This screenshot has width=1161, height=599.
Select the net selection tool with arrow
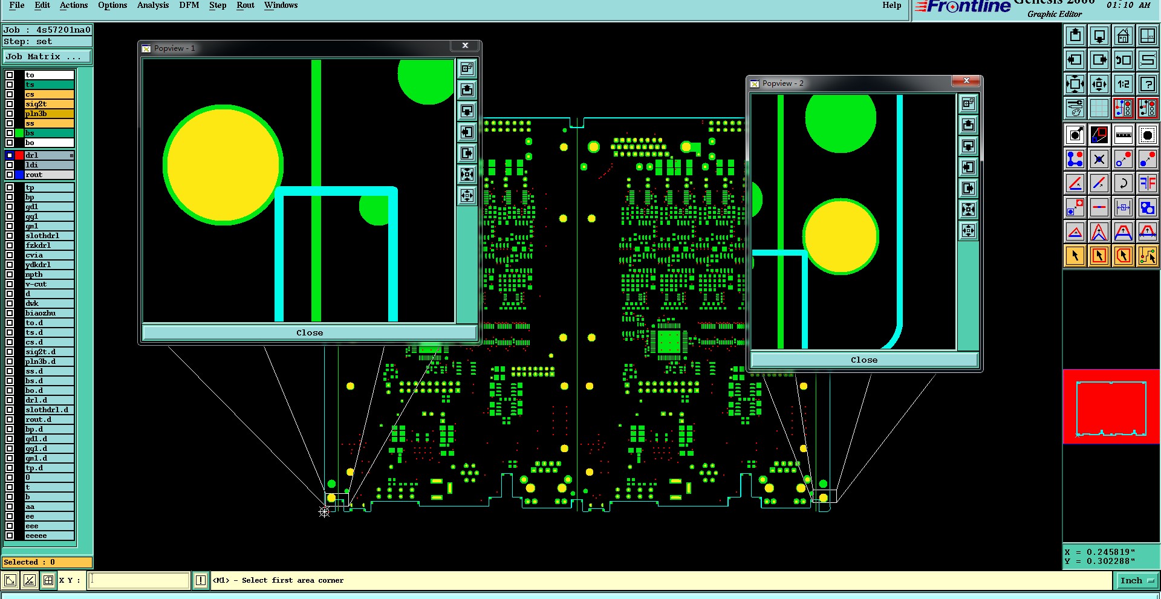tap(1148, 256)
